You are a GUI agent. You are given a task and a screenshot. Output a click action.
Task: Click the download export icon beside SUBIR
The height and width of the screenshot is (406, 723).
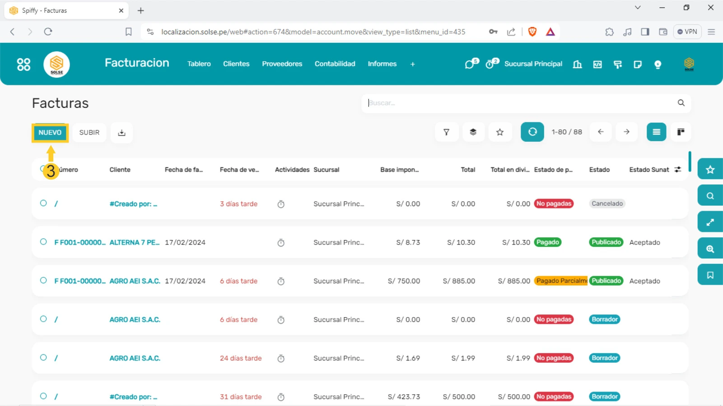click(x=121, y=133)
